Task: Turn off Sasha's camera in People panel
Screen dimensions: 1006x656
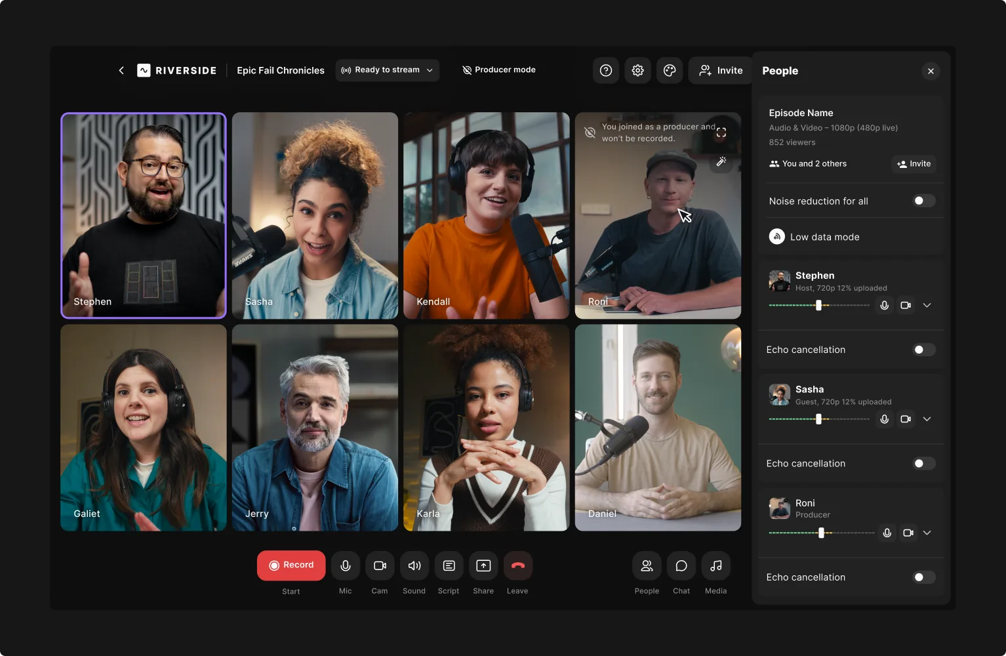Action: coord(906,419)
